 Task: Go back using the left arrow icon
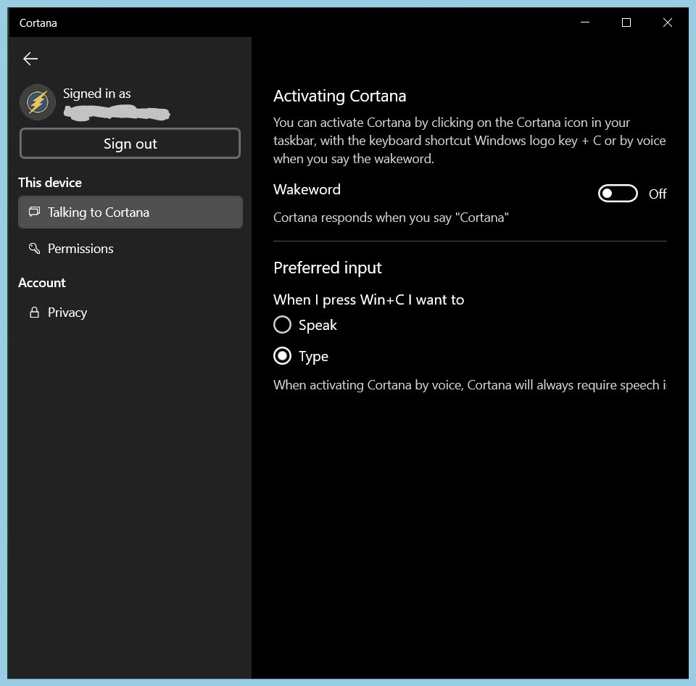coord(30,59)
